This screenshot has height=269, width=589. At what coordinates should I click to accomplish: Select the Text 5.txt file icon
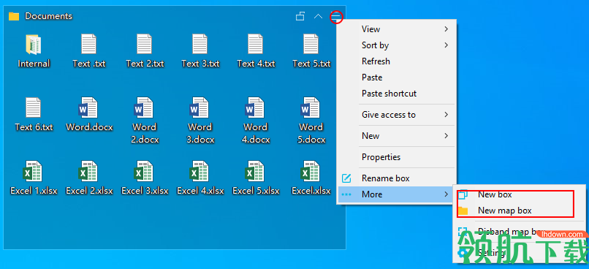point(311,44)
